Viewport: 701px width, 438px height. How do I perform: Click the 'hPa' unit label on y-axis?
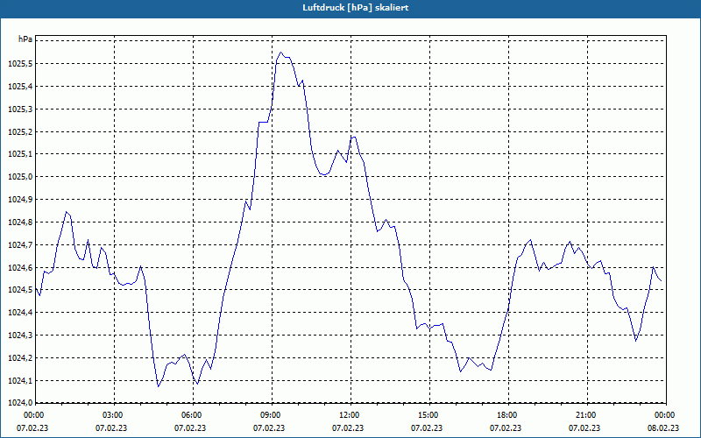pos(25,39)
